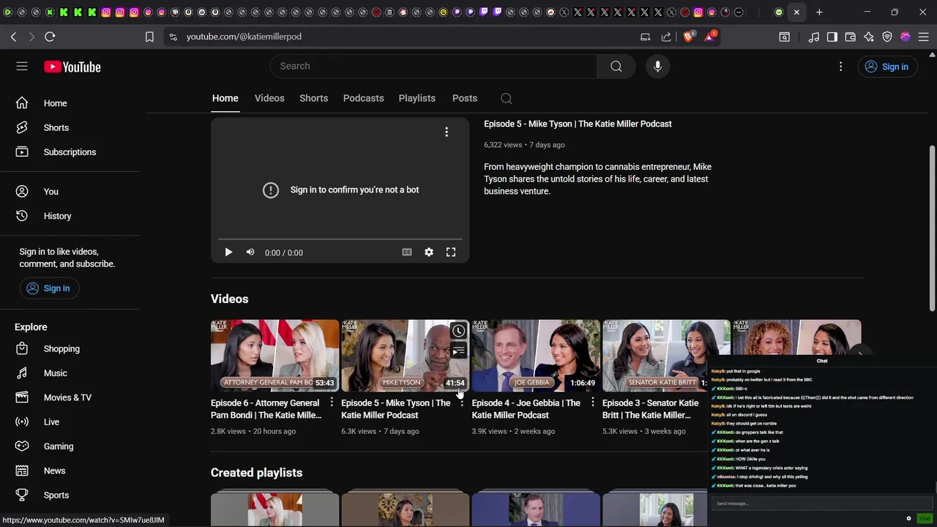The height and width of the screenshot is (527, 937).
Task: Click the Created playlists heading
Action: (256, 473)
